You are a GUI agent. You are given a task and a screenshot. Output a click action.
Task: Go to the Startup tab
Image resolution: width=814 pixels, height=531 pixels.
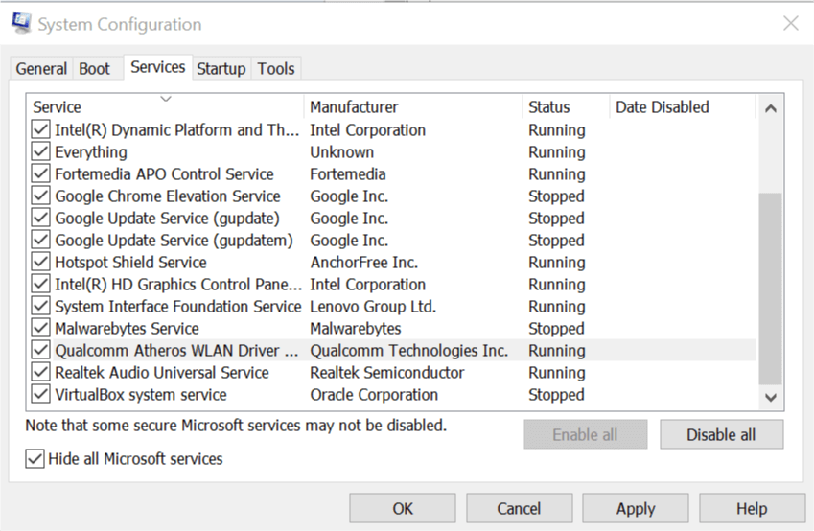click(221, 69)
